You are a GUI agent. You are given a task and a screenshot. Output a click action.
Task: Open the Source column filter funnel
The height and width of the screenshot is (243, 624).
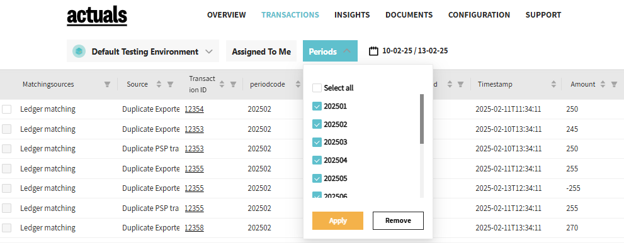click(x=170, y=84)
